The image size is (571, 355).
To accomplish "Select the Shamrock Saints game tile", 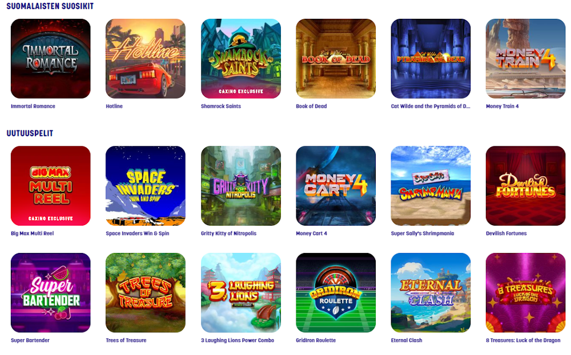I will tap(241, 59).
